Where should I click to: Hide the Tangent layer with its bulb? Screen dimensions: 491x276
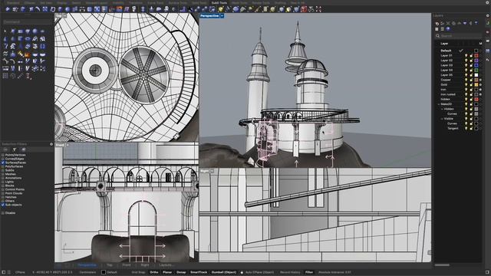pos(466,128)
